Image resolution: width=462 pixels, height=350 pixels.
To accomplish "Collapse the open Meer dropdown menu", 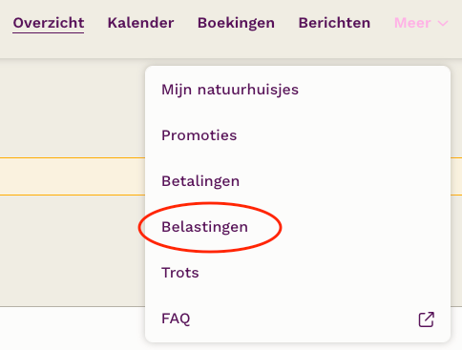I will (x=421, y=23).
